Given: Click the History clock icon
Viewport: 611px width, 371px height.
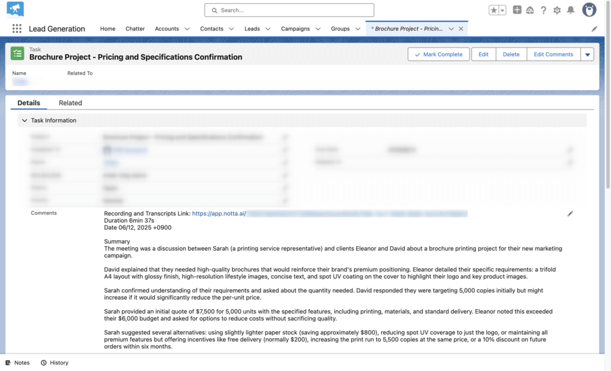Looking at the screenshot, I should point(43,362).
